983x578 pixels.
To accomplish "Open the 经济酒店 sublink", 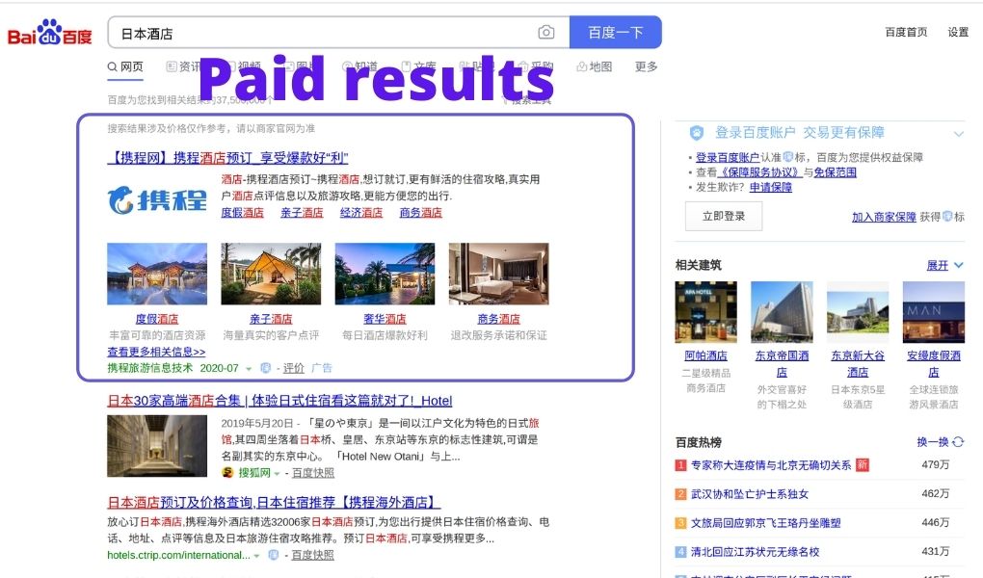I will tap(361, 213).
